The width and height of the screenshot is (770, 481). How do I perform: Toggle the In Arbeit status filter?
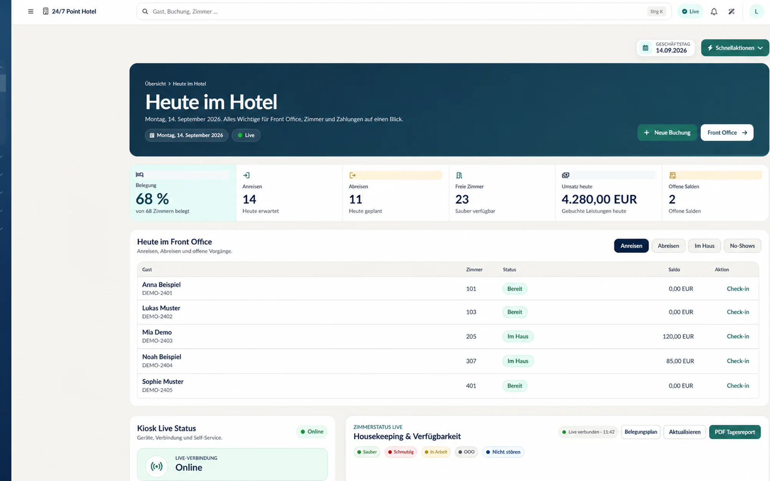point(435,452)
